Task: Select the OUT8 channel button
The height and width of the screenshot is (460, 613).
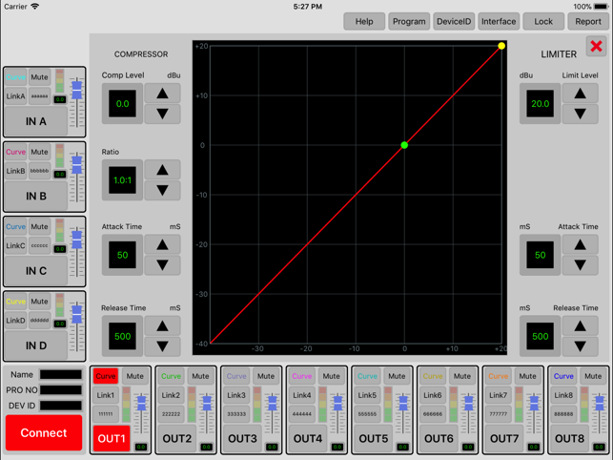Action: 569,438
